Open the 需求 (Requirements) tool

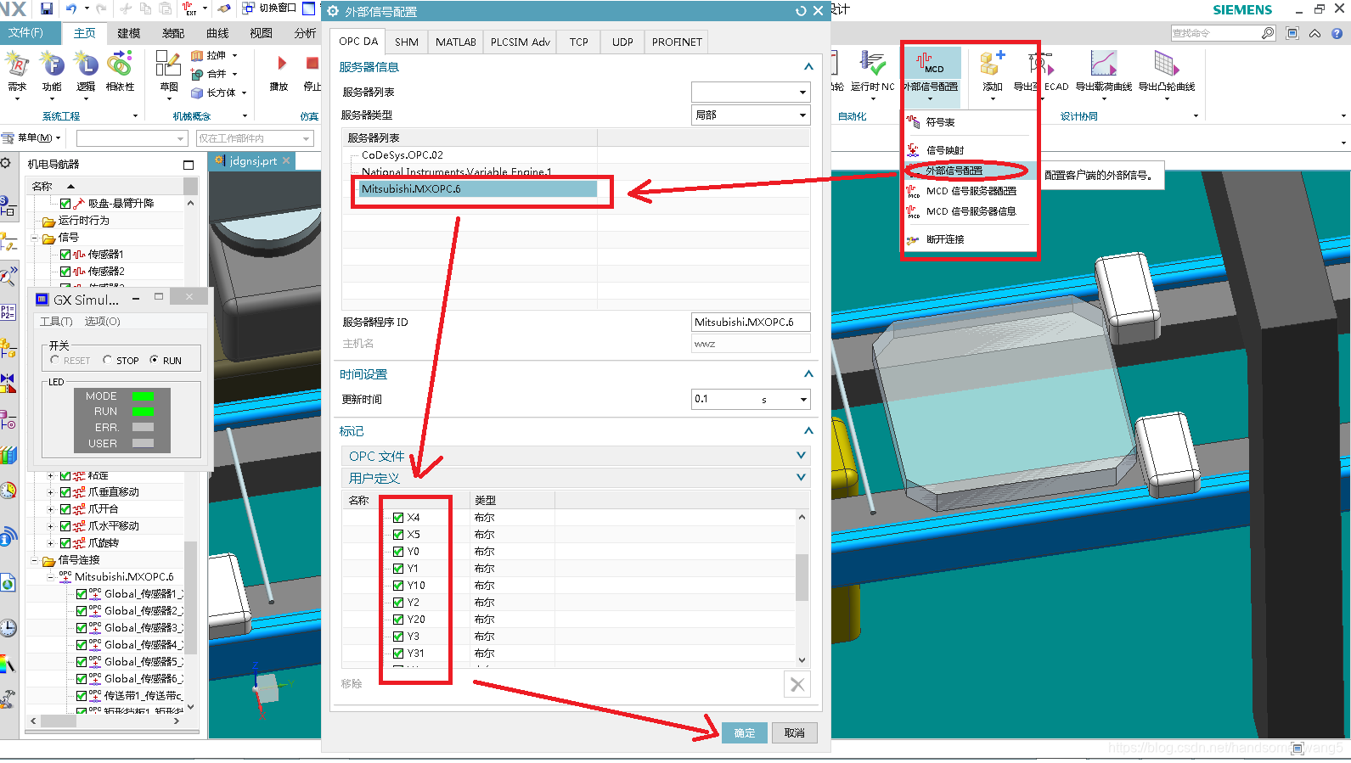pyautogui.click(x=17, y=71)
